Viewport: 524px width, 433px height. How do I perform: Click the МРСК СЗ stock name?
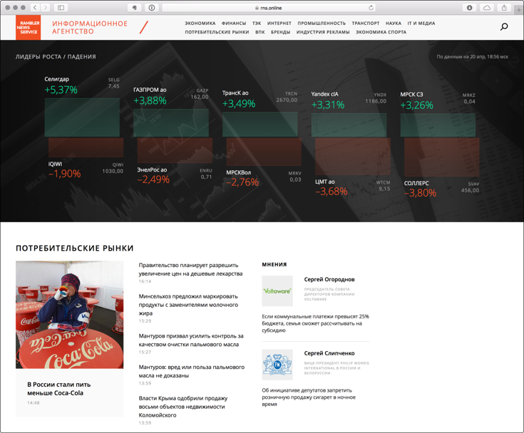(412, 95)
